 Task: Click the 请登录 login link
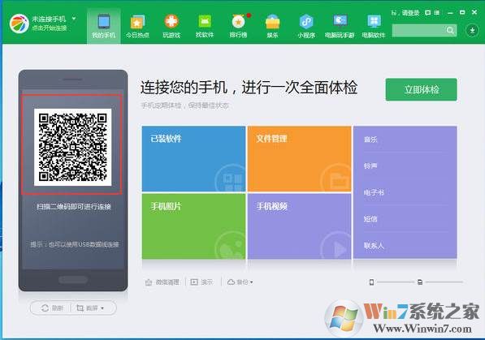410,13
